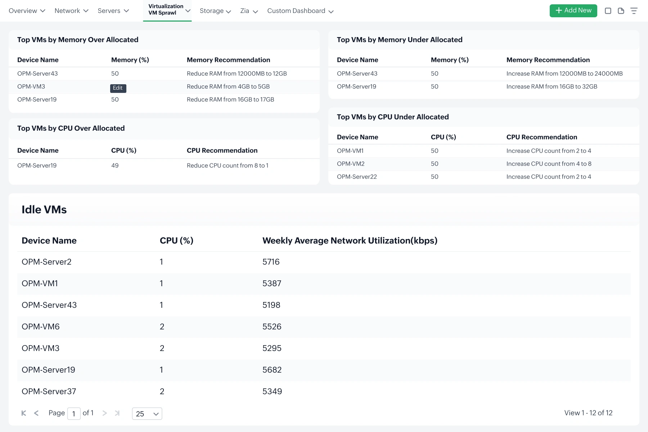Image resolution: width=648 pixels, height=432 pixels.
Task: Open OPM-Server19 in Memory Under Allocated
Action: (356, 86)
